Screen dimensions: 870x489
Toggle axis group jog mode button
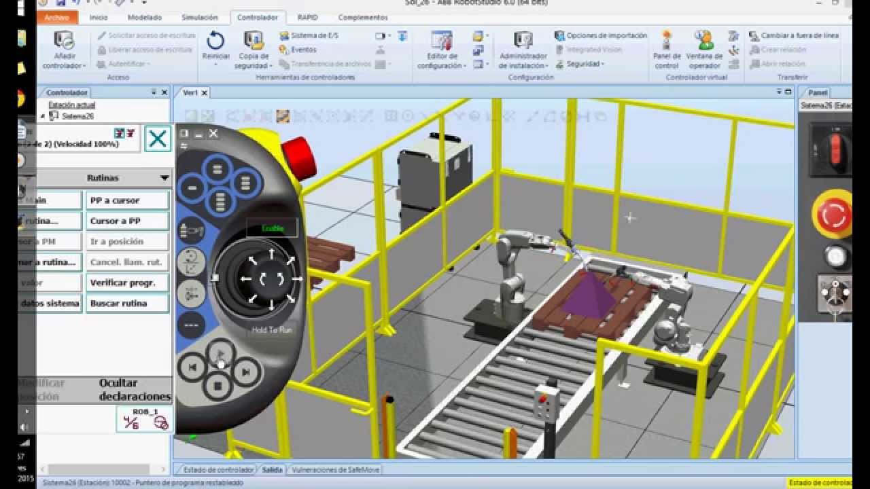192,293
